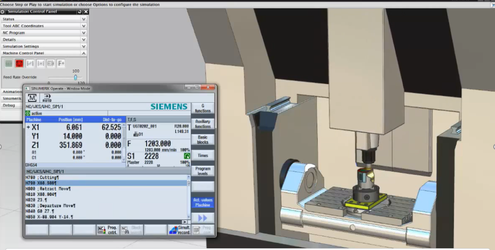
Task: Toggle Act. values Machine softkey
Action: 203,202
